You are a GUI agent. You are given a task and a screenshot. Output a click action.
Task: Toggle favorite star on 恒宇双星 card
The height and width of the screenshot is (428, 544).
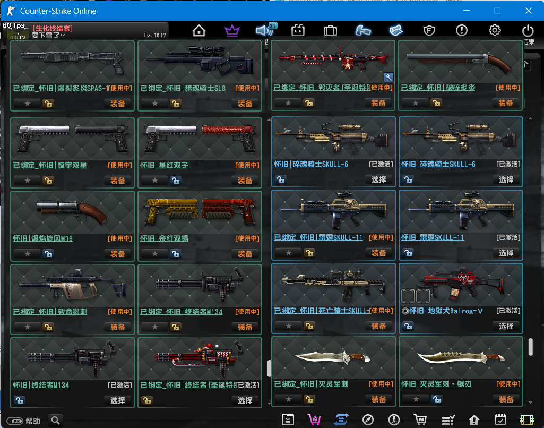point(28,181)
